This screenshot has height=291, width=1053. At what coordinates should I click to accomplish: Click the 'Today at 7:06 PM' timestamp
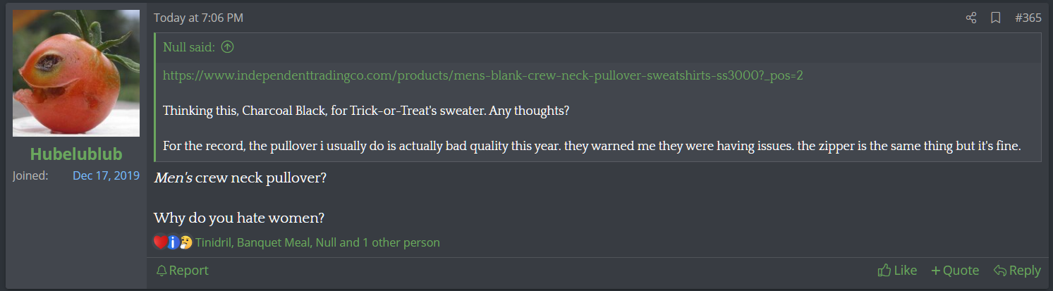[x=198, y=18]
